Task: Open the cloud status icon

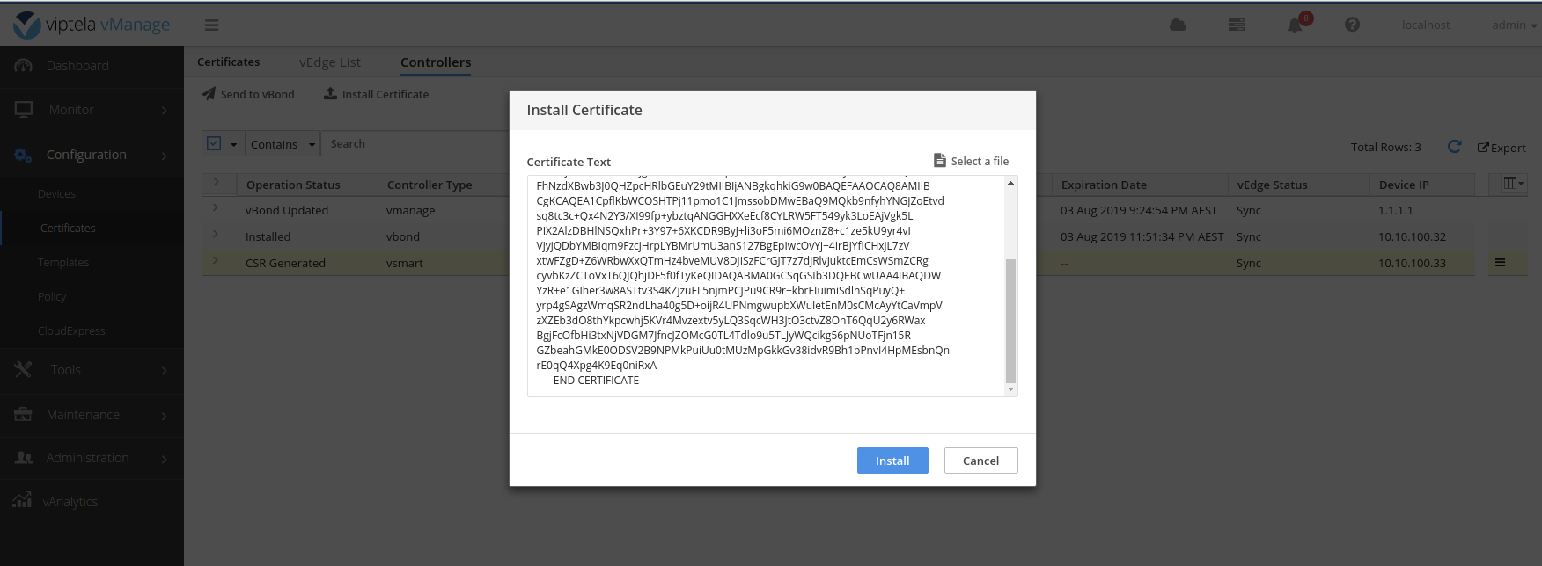Action: click(1178, 25)
